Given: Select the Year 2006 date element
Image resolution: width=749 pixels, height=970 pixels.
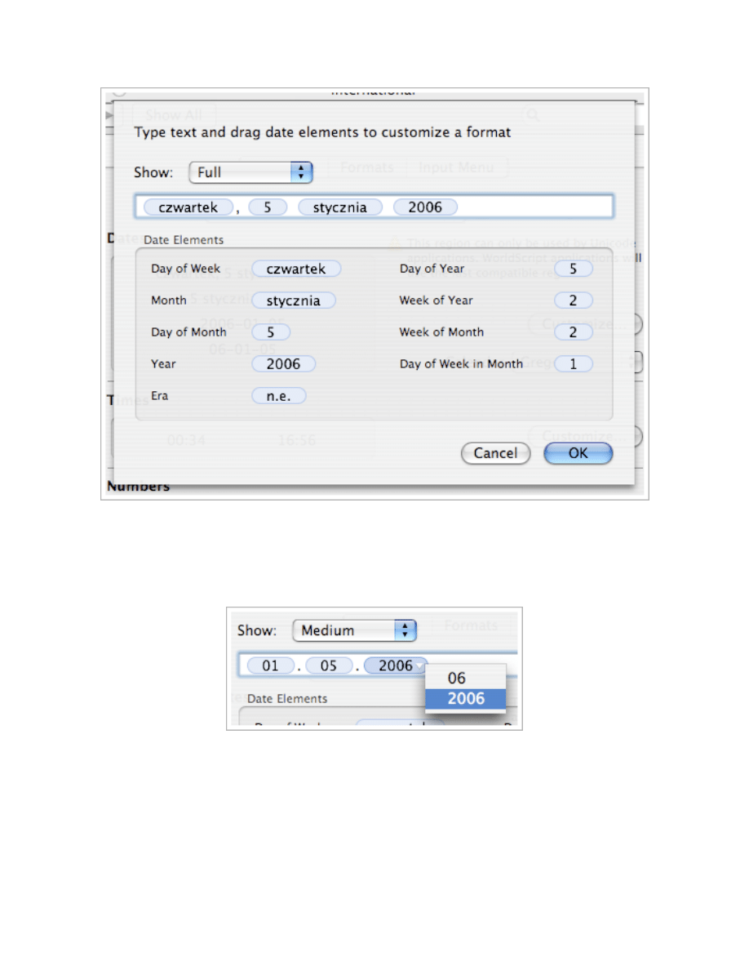Looking at the screenshot, I should tap(283, 364).
